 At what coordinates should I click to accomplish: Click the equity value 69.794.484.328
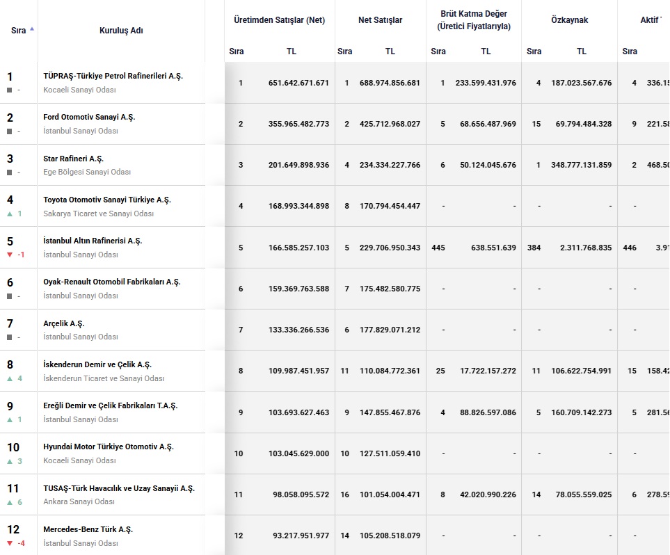pos(584,124)
